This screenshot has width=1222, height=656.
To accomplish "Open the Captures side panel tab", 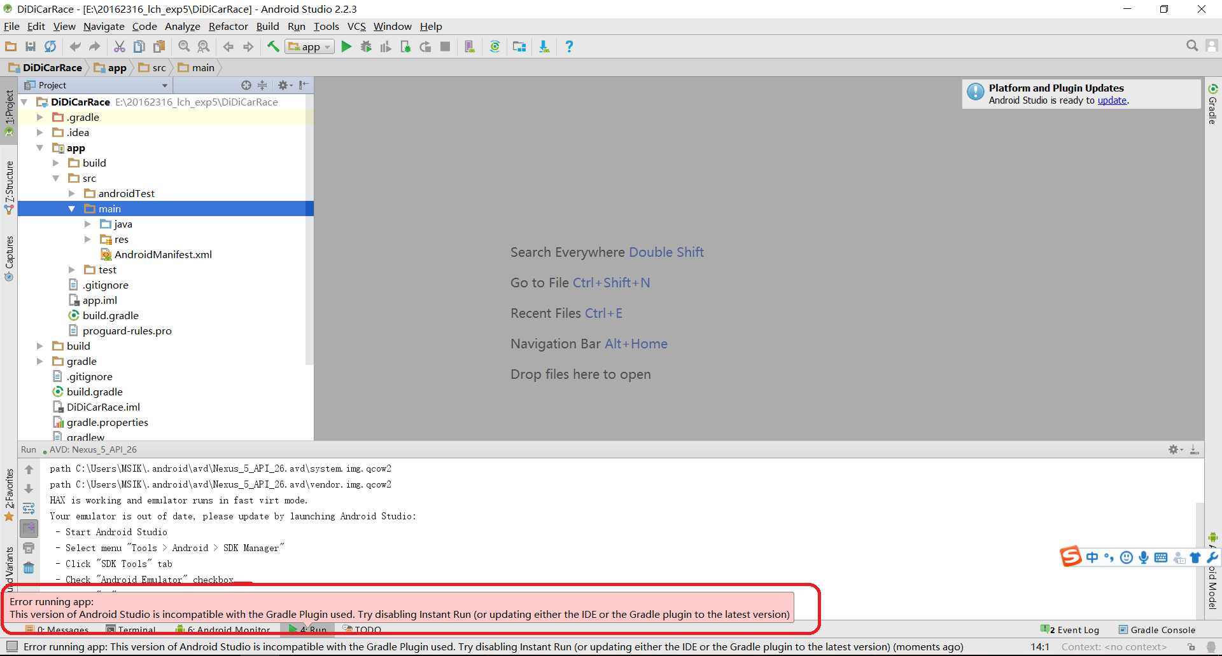I will tap(9, 258).
